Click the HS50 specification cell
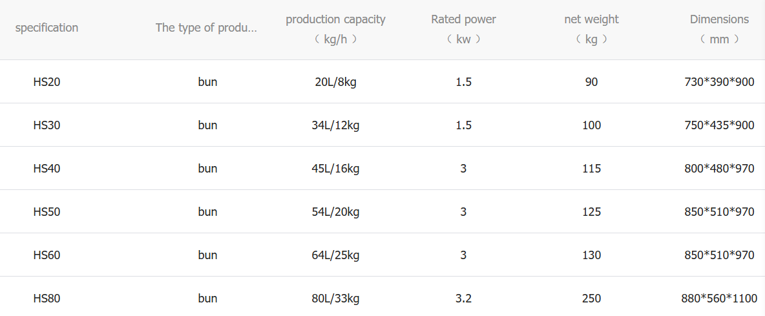The width and height of the screenshot is (765, 316). [x=47, y=212]
